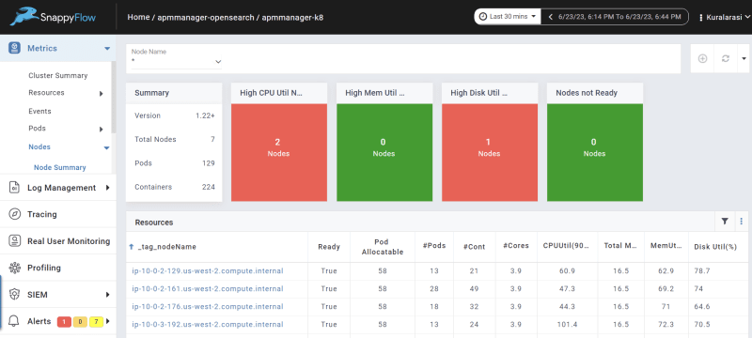
Task: Expand the Kuralarasi user menu
Action: 724,17
